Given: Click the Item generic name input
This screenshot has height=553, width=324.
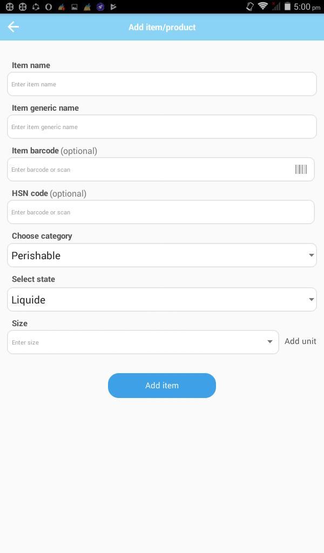Looking at the screenshot, I should [x=161, y=126].
